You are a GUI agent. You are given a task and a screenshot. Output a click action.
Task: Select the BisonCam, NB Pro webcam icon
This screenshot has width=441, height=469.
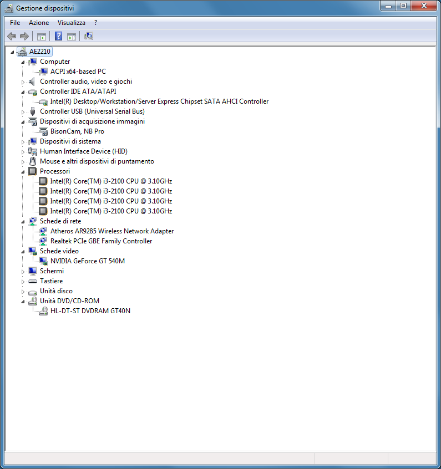pyautogui.click(x=43, y=131)
